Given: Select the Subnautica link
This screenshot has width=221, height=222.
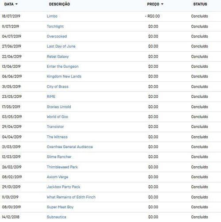Looking at the screenshot, I should tap(57, 217).
